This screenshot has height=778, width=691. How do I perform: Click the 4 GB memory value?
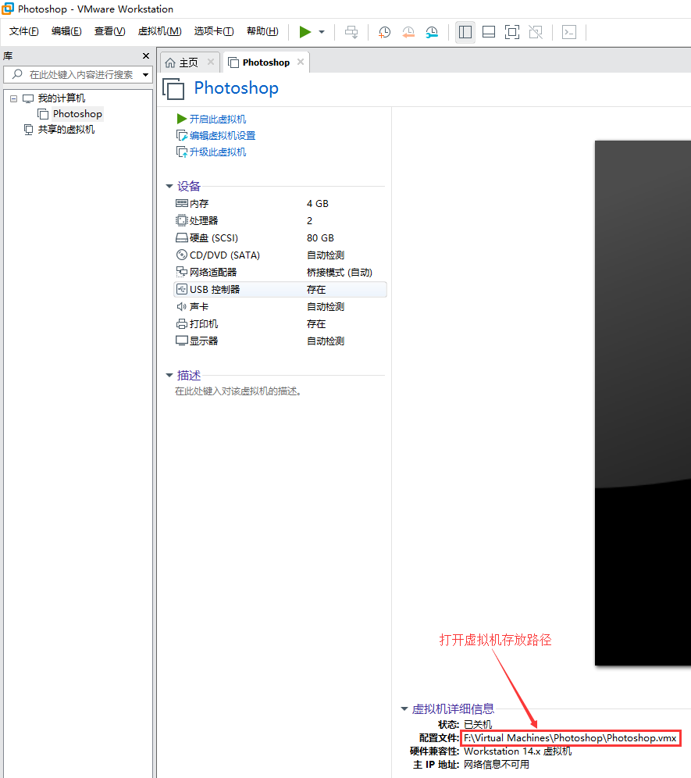[318, 204]
